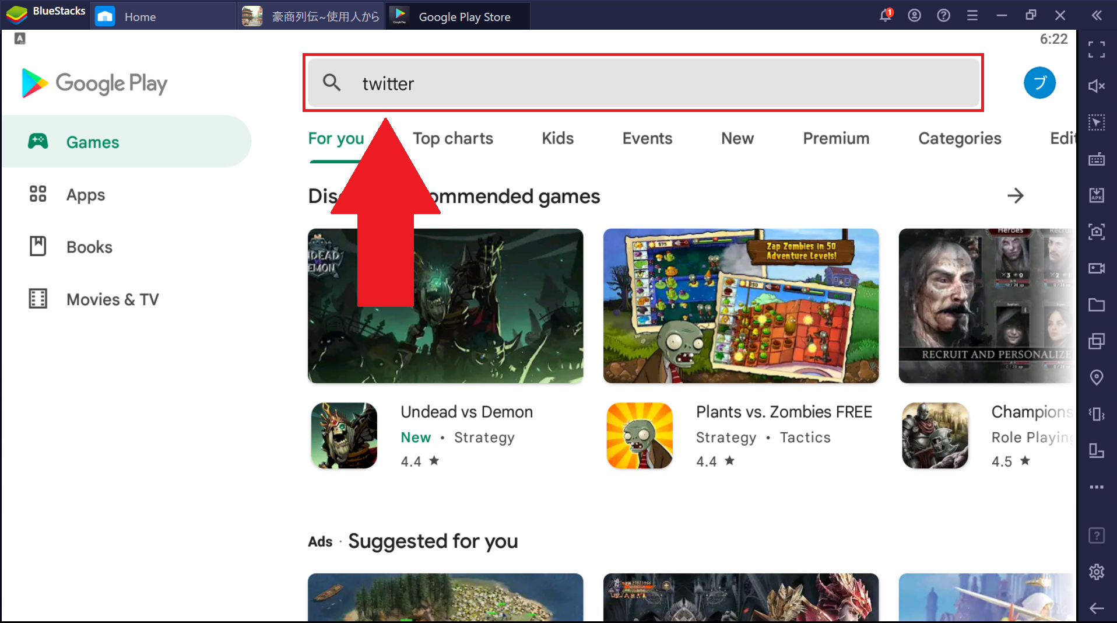Open the BlueStacks settings gear
This screenshot has width=1117, height=623.
pos(1096,572)
